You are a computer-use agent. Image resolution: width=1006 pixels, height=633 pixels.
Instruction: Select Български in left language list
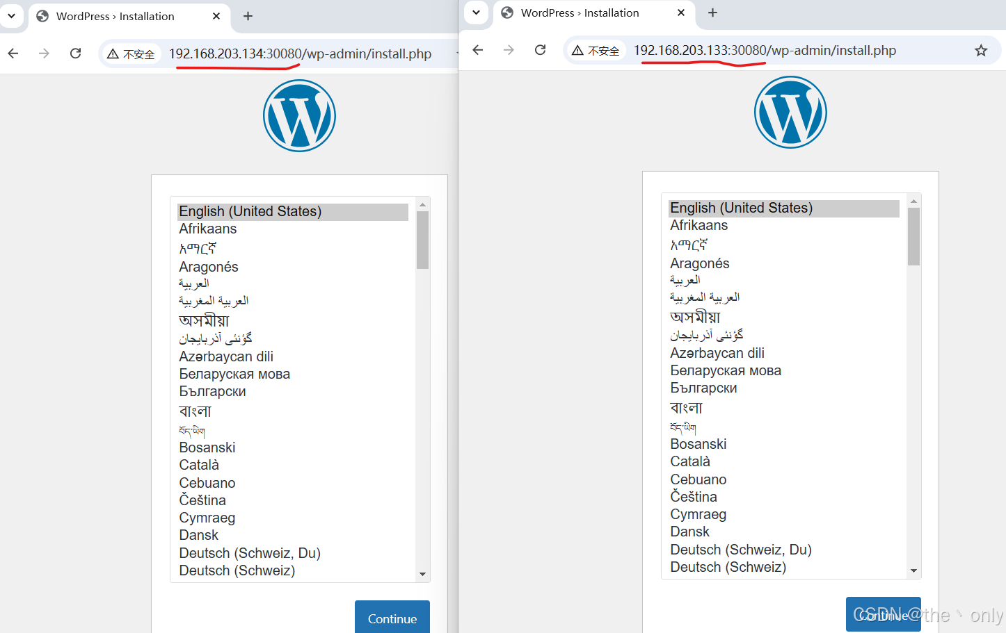293,391
